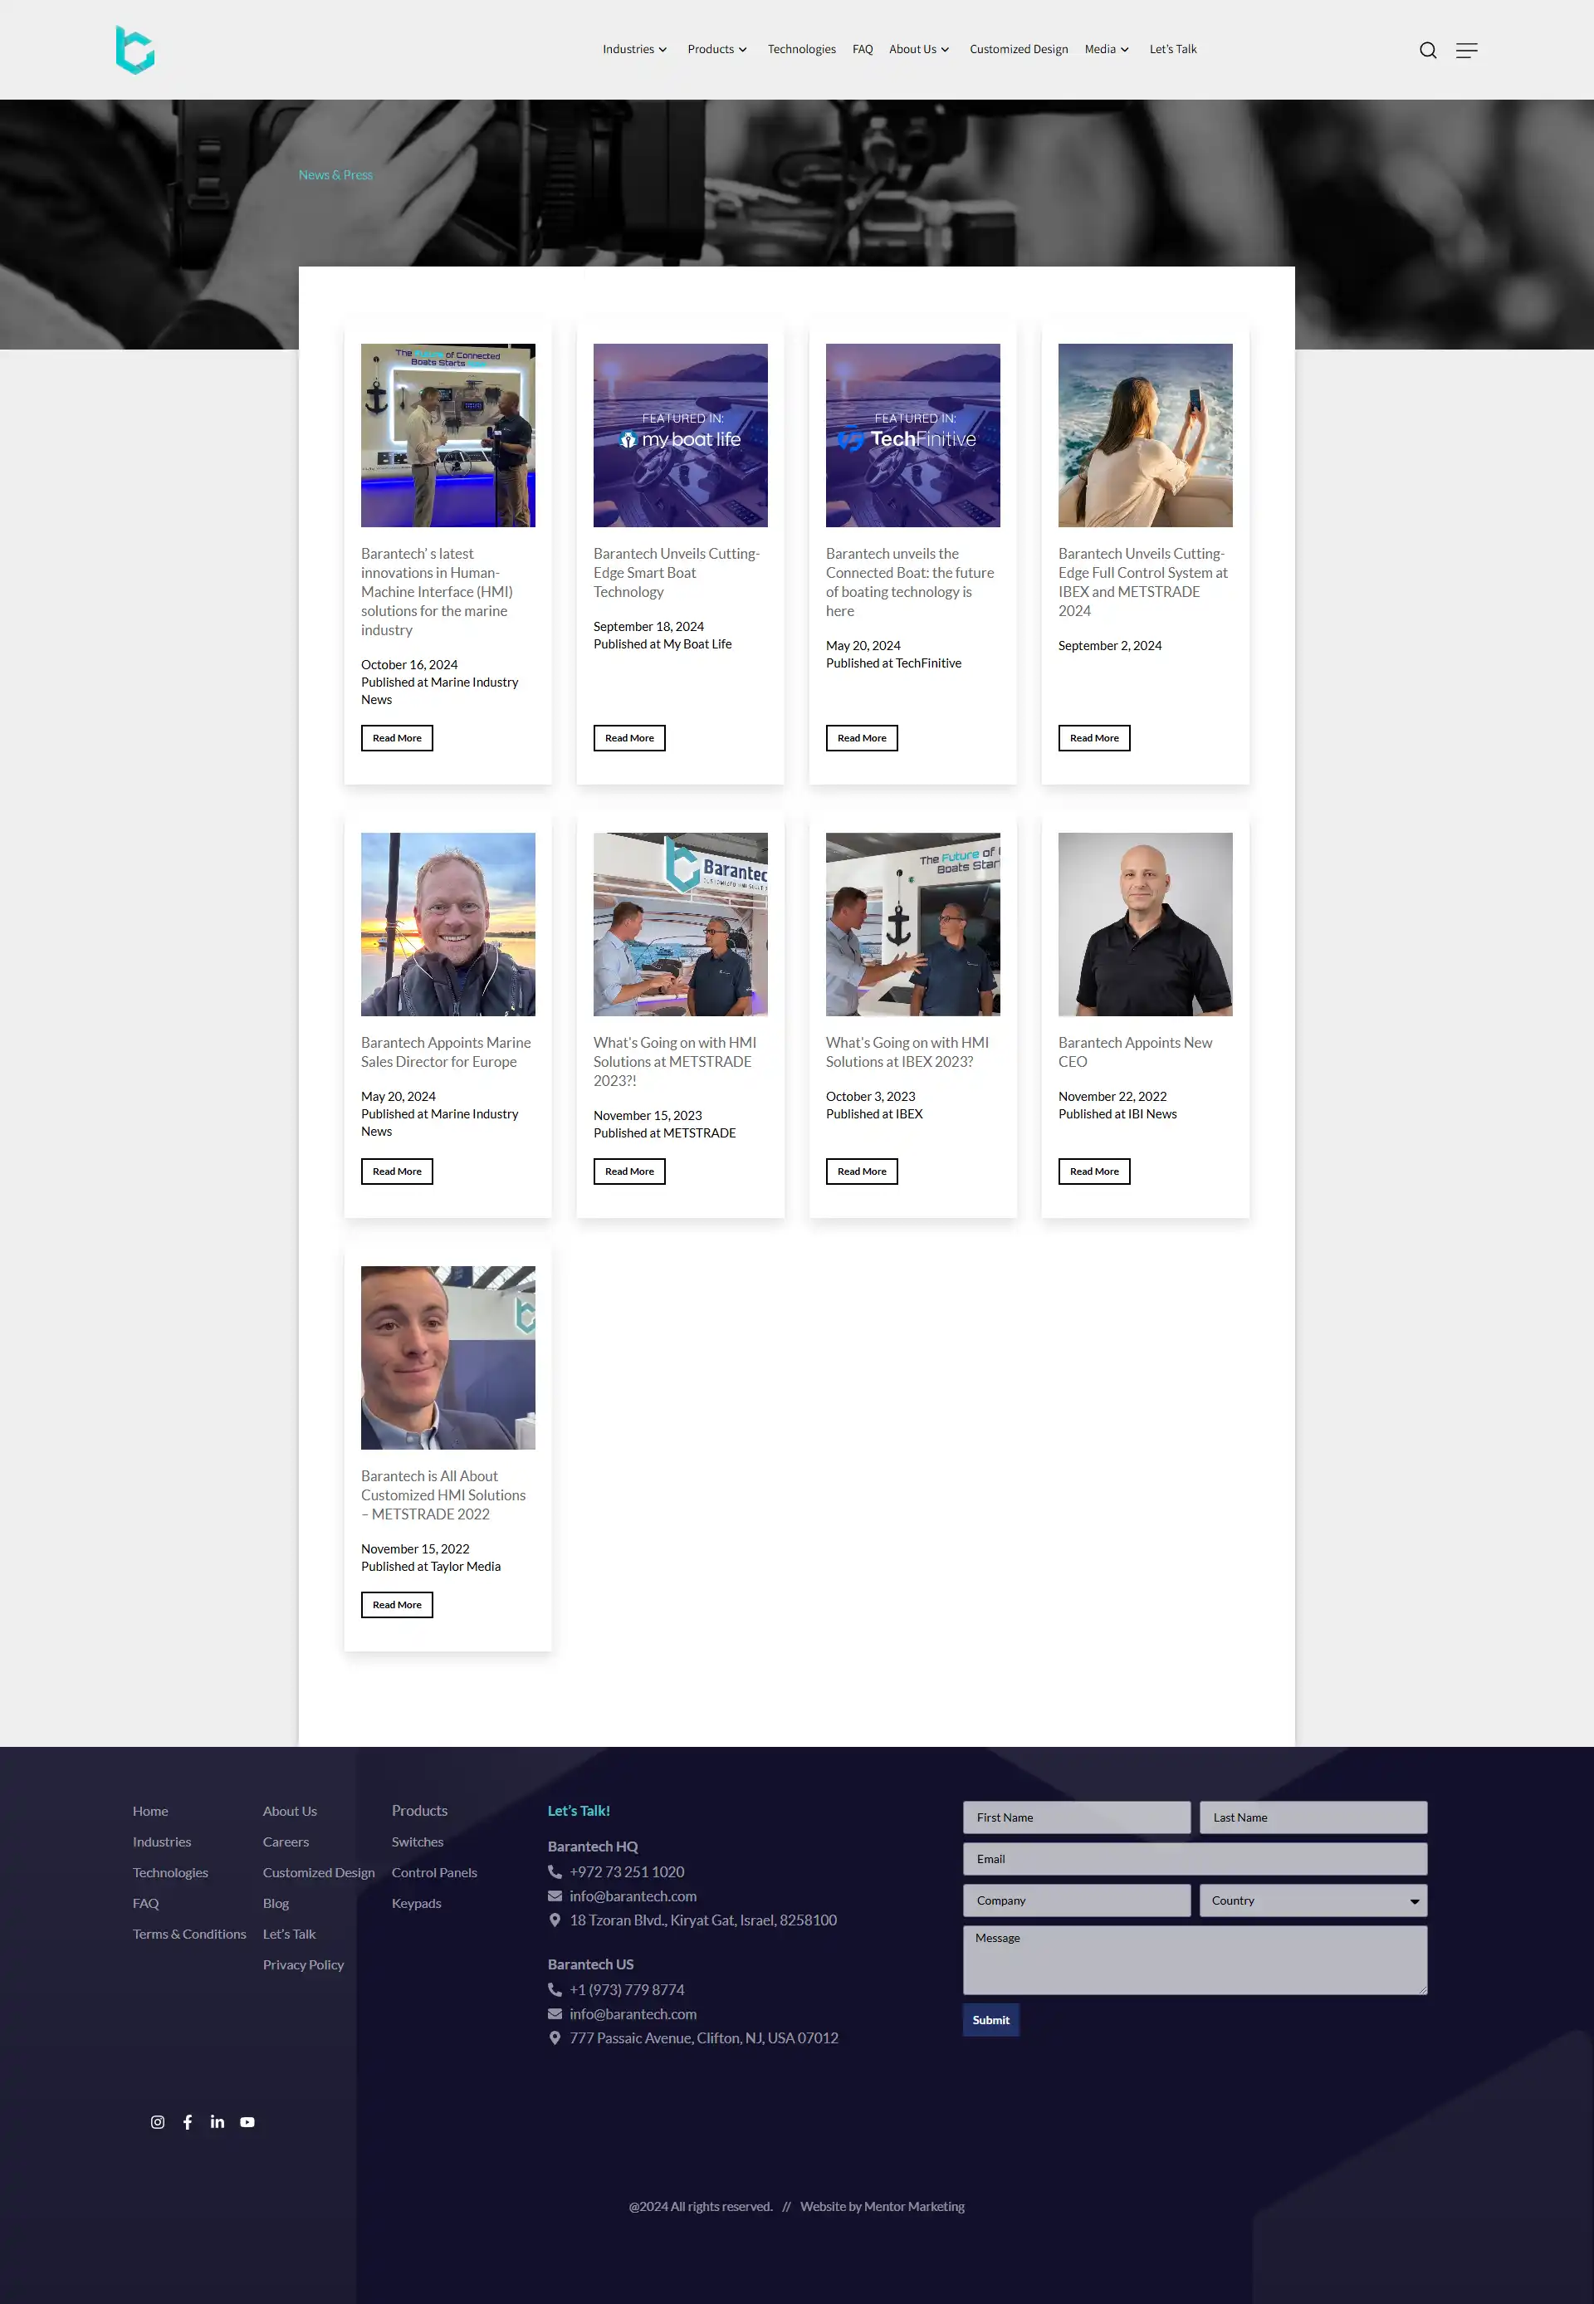The width and height of the screenshot is (1594, 2304).
Task: Expand the Country selector dropdown
Action: tap(1414, 1901)
